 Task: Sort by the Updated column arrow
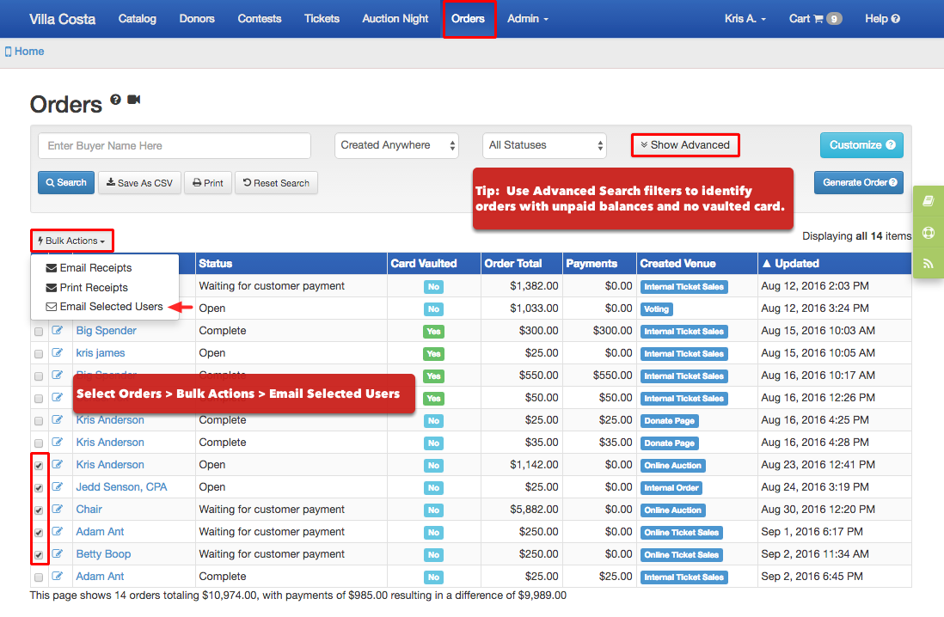click(766, 264)
